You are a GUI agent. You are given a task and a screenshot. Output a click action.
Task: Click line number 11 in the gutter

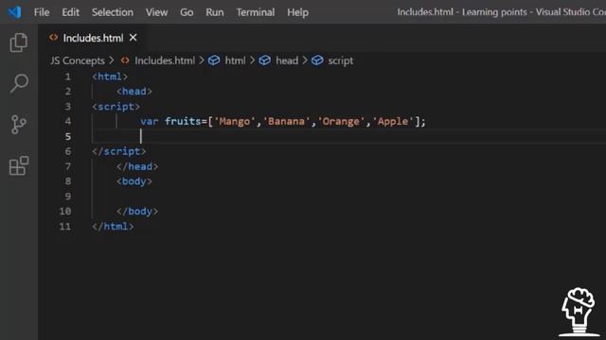tap(65, 227)
